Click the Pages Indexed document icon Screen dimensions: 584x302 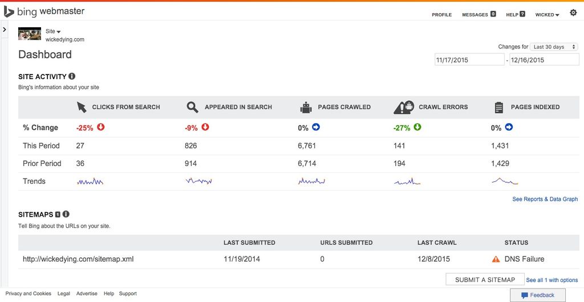[498, 107]
